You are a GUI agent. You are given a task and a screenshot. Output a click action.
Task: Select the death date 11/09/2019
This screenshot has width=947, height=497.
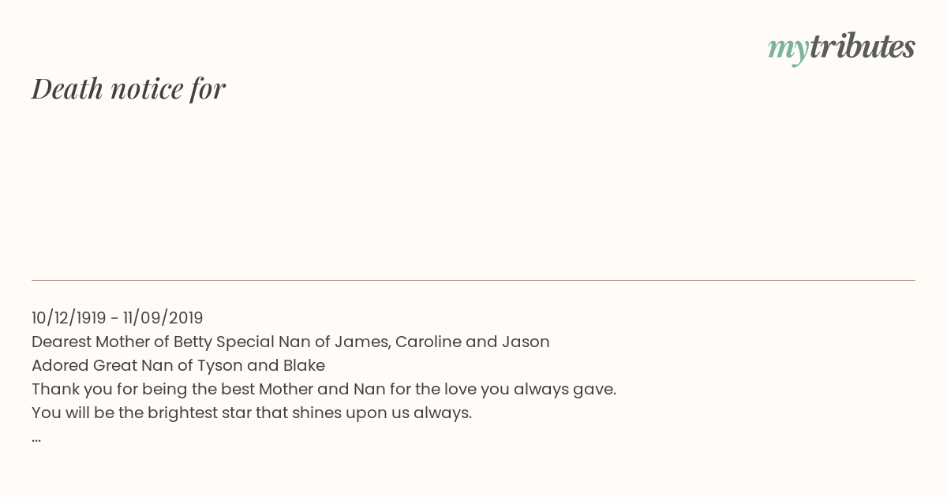(x=163, y=318)
